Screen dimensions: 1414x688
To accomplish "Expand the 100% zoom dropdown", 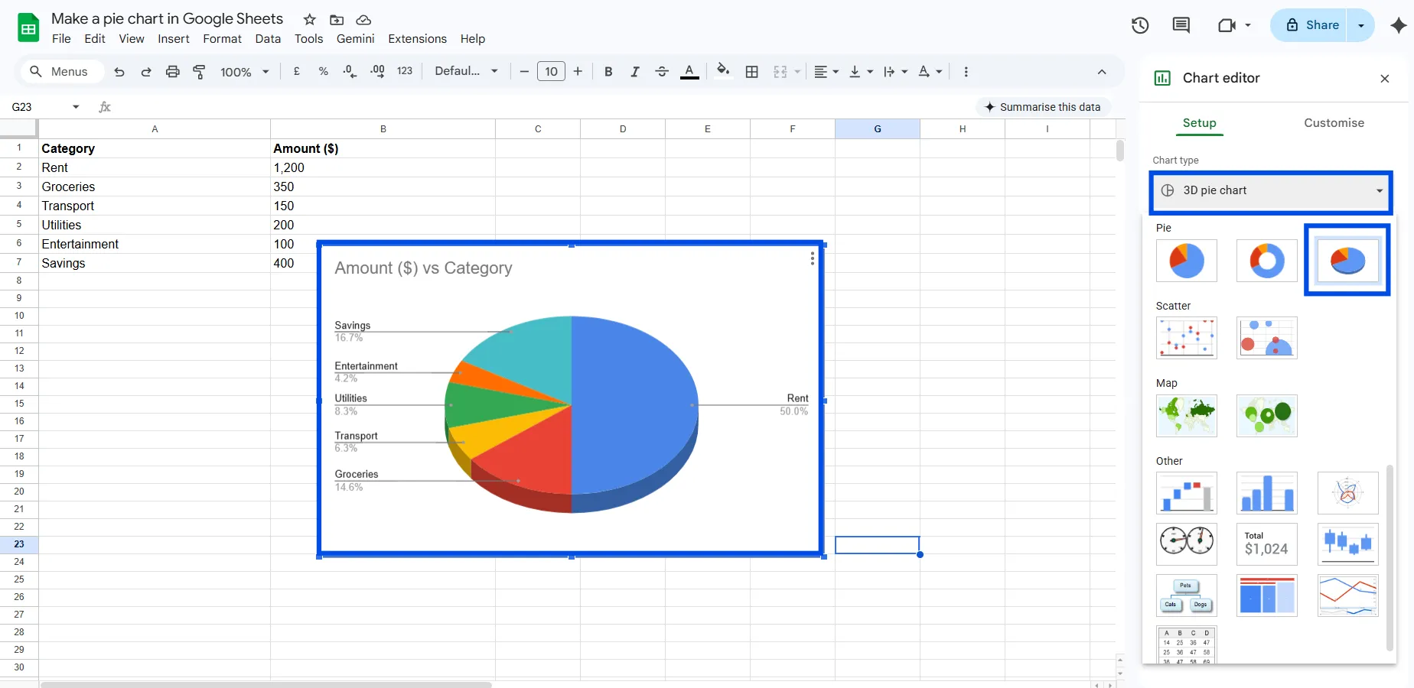I will point(245,72).
